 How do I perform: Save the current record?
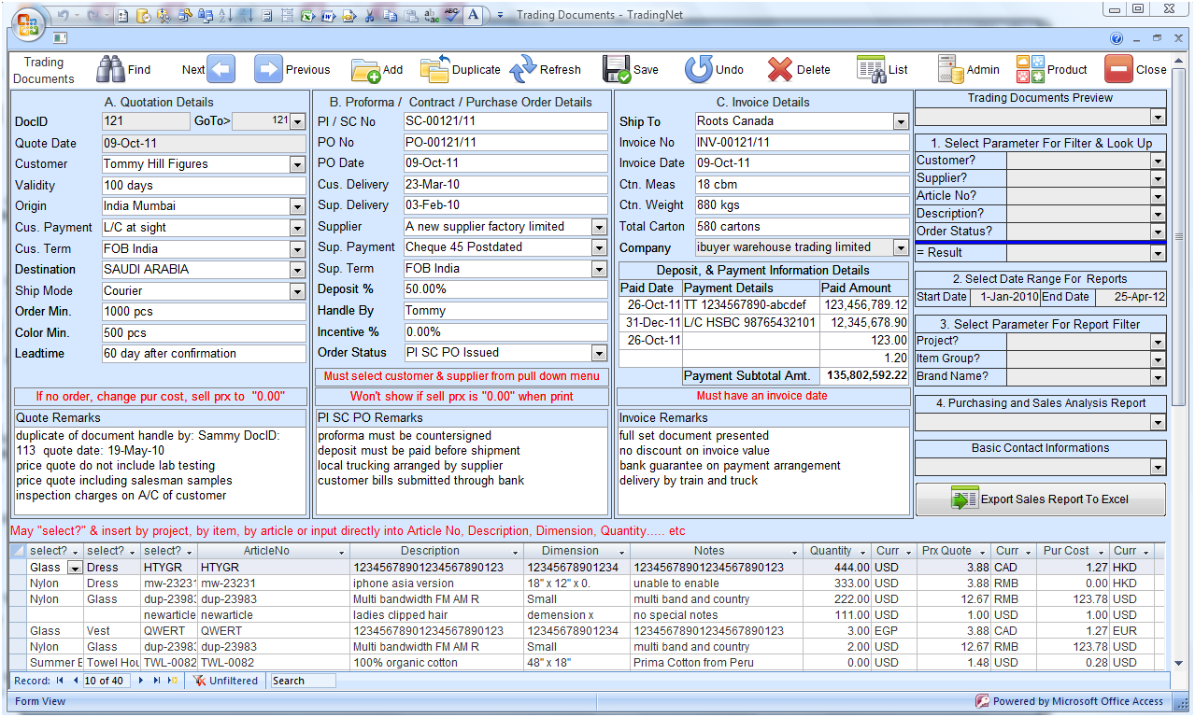tap(617, 69)
